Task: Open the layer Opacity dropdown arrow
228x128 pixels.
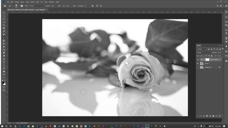Action: click(x=222, y=53)
